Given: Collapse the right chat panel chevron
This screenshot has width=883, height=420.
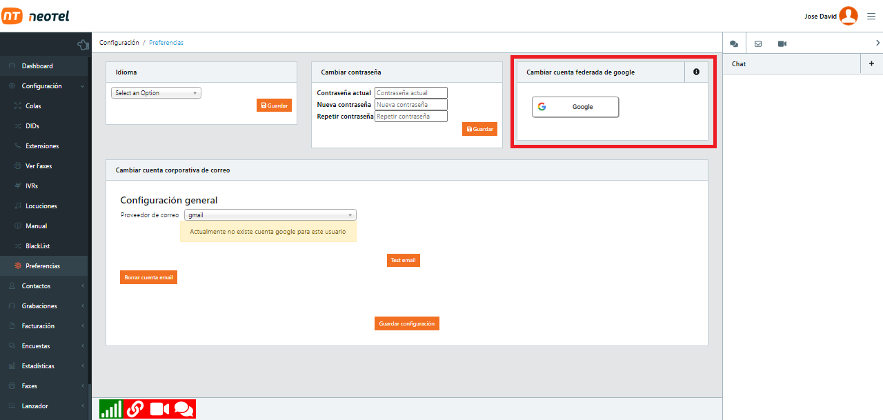Looking at the screenshot, I should [x=877, y=43].
